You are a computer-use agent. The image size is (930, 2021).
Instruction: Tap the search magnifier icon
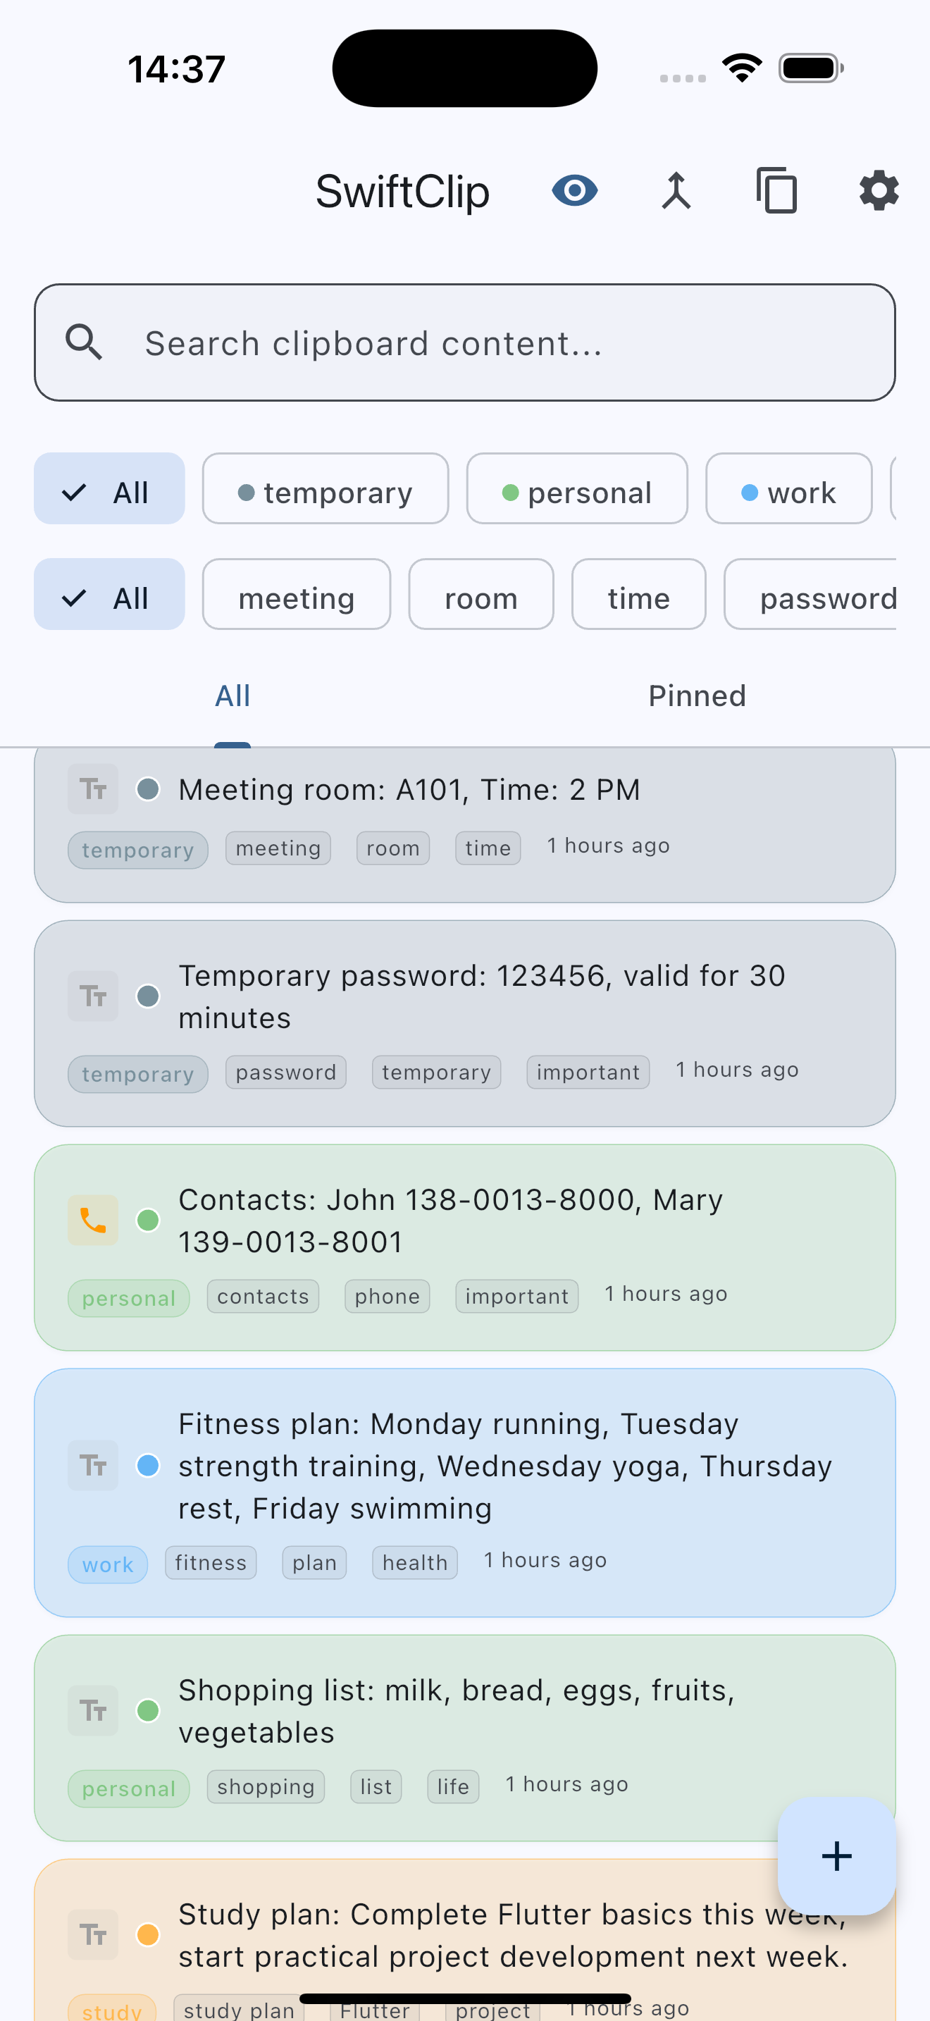pyautogui.click(x=84, y=343)
